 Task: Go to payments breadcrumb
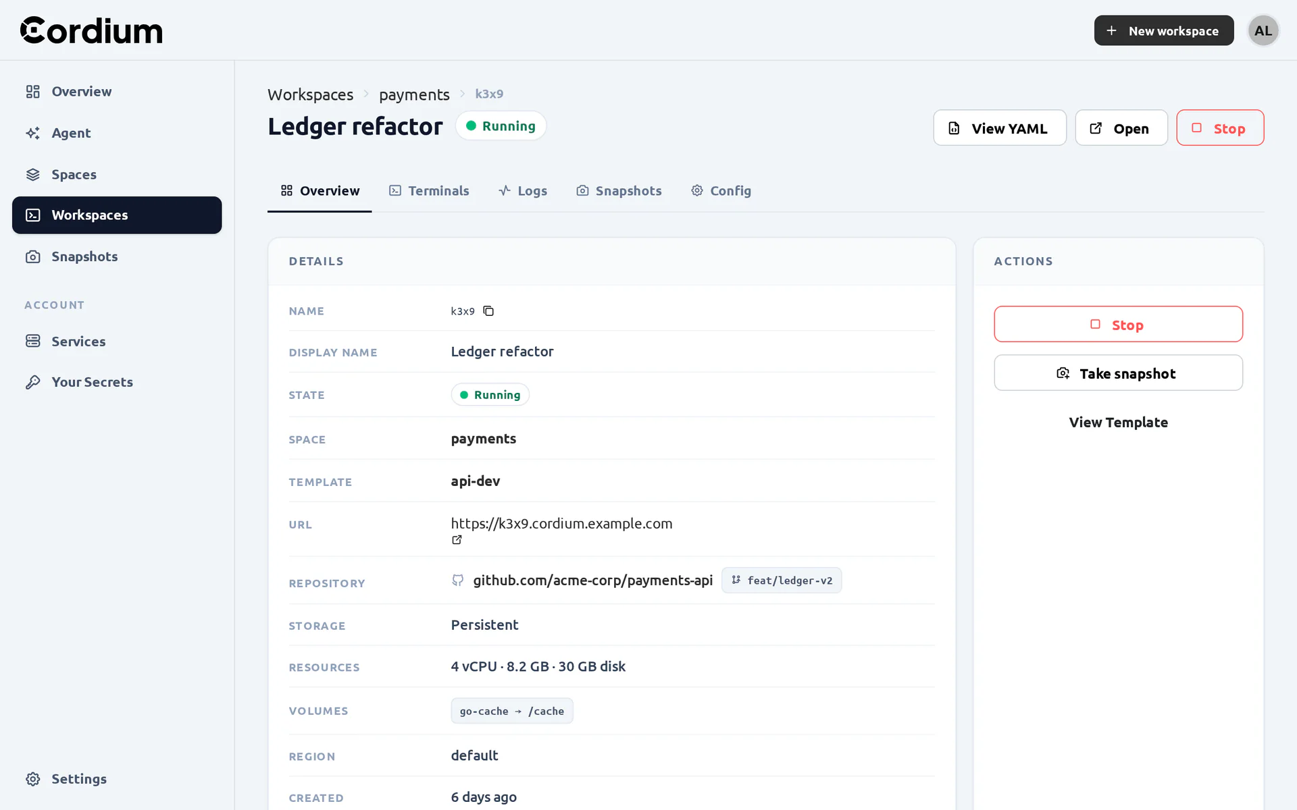(414, 94)
